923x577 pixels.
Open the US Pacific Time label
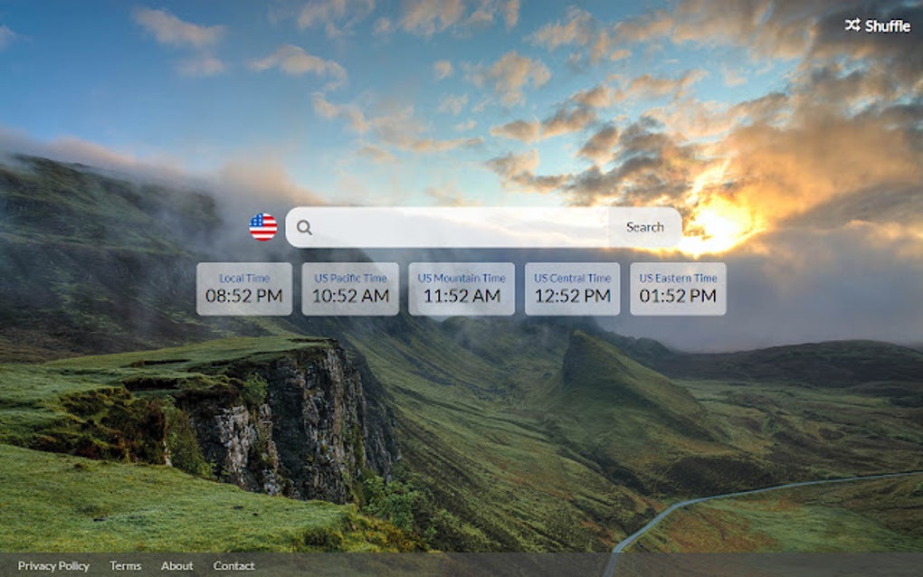coord(349,278)
